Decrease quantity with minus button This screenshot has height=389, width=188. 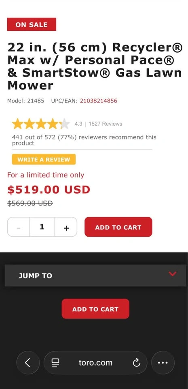tap(19, 227)
